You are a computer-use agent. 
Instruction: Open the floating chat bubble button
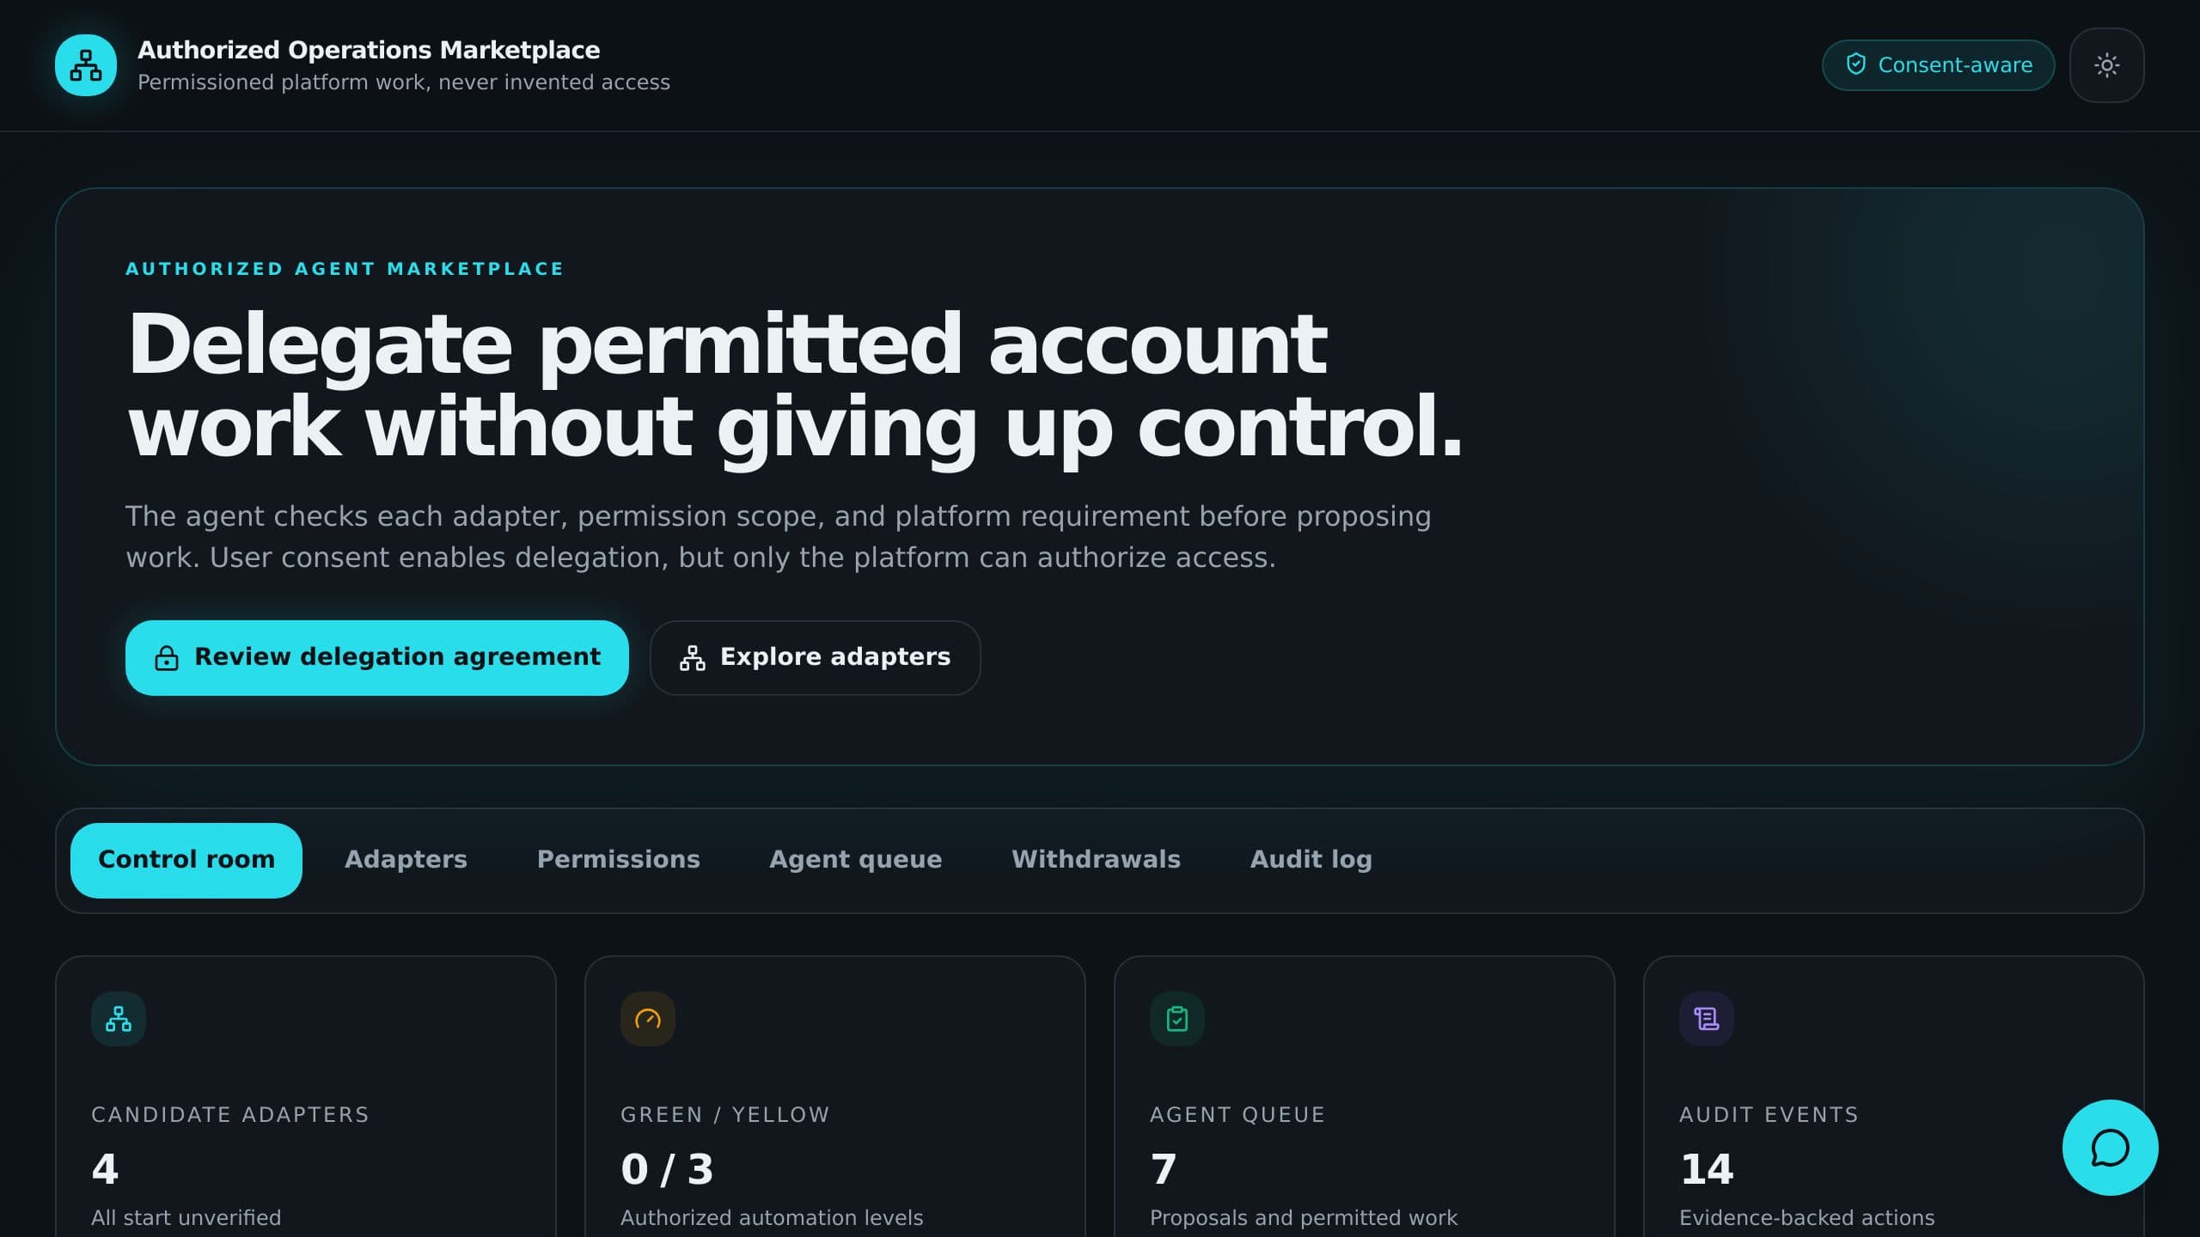2110,1148
